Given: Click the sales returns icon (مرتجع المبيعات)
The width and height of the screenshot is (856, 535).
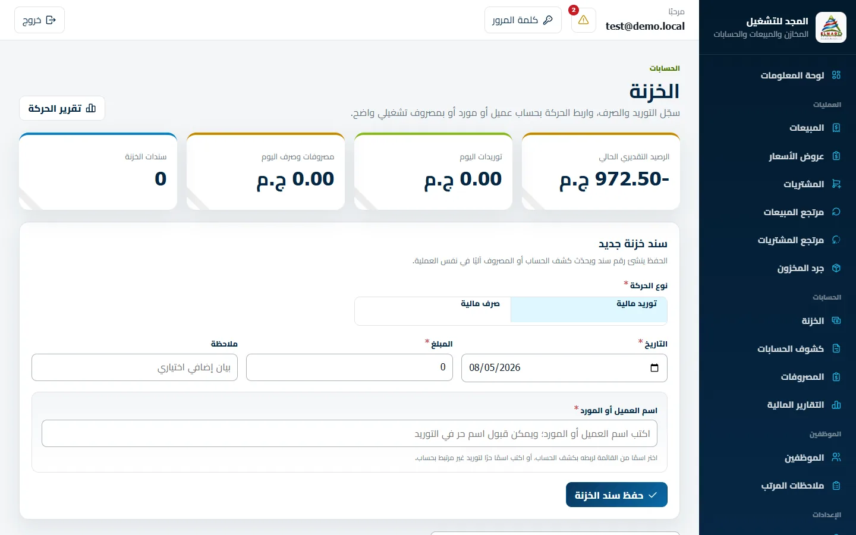Looking at the screenshot, I should pos(836,212).
